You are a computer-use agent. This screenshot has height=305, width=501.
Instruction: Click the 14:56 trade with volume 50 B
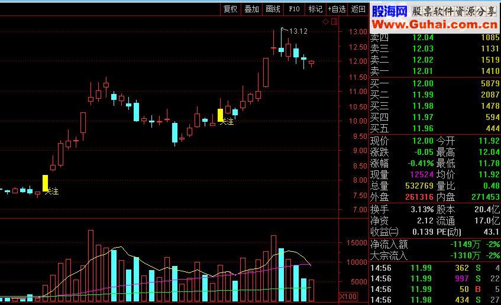click(x=435, y=290)
